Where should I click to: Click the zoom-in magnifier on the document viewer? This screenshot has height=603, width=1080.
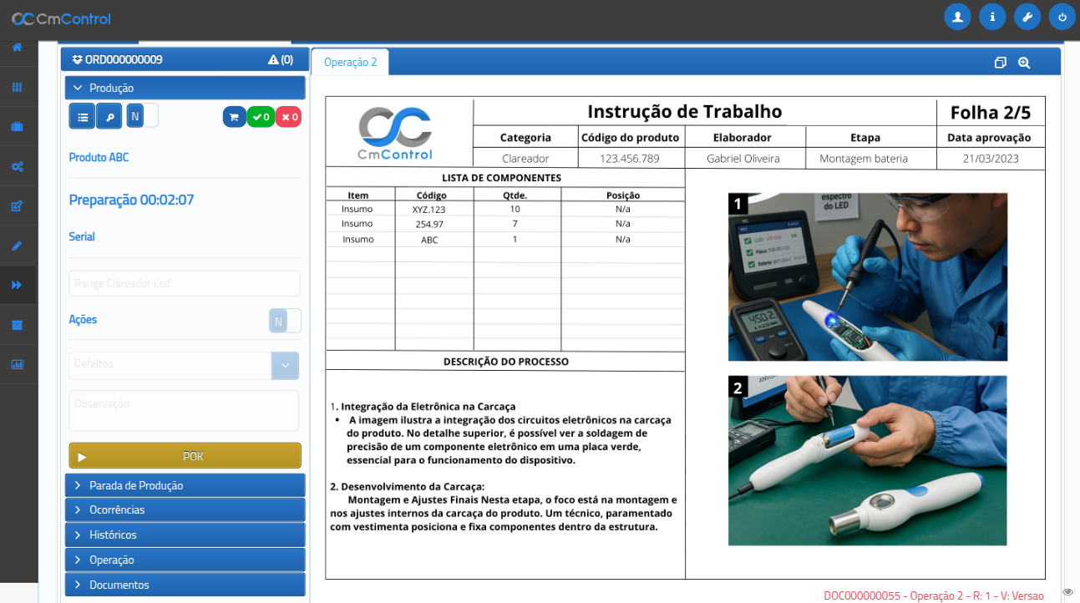[x=1024, y=63]
